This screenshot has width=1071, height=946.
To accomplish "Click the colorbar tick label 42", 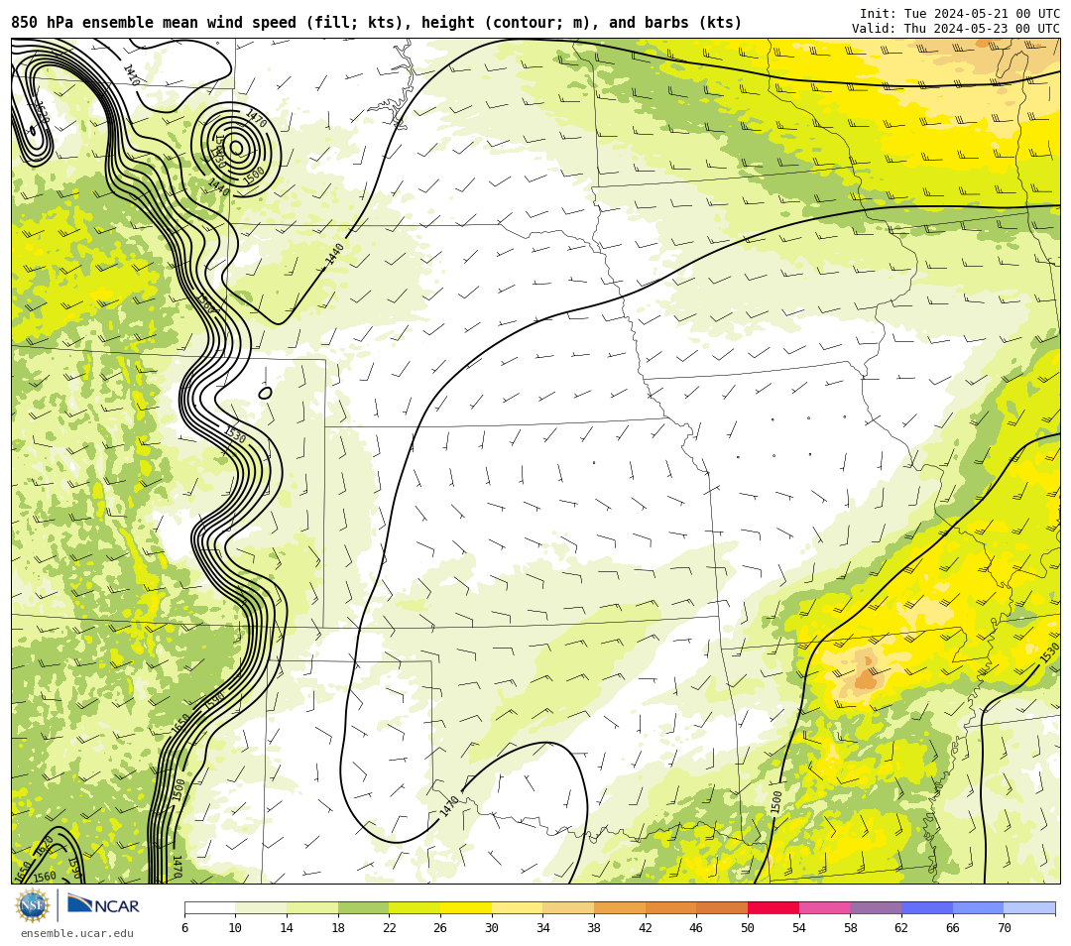I will [x=646, y=927].
